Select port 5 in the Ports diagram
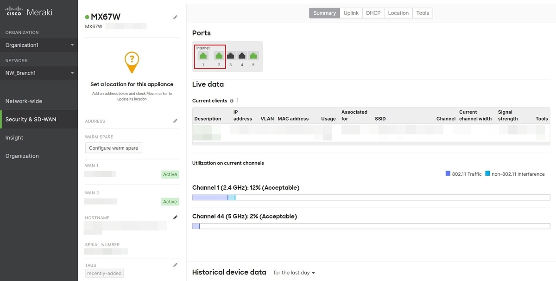Screen dimensions: 556x281 pyautogui.click(x=253, y=56)
